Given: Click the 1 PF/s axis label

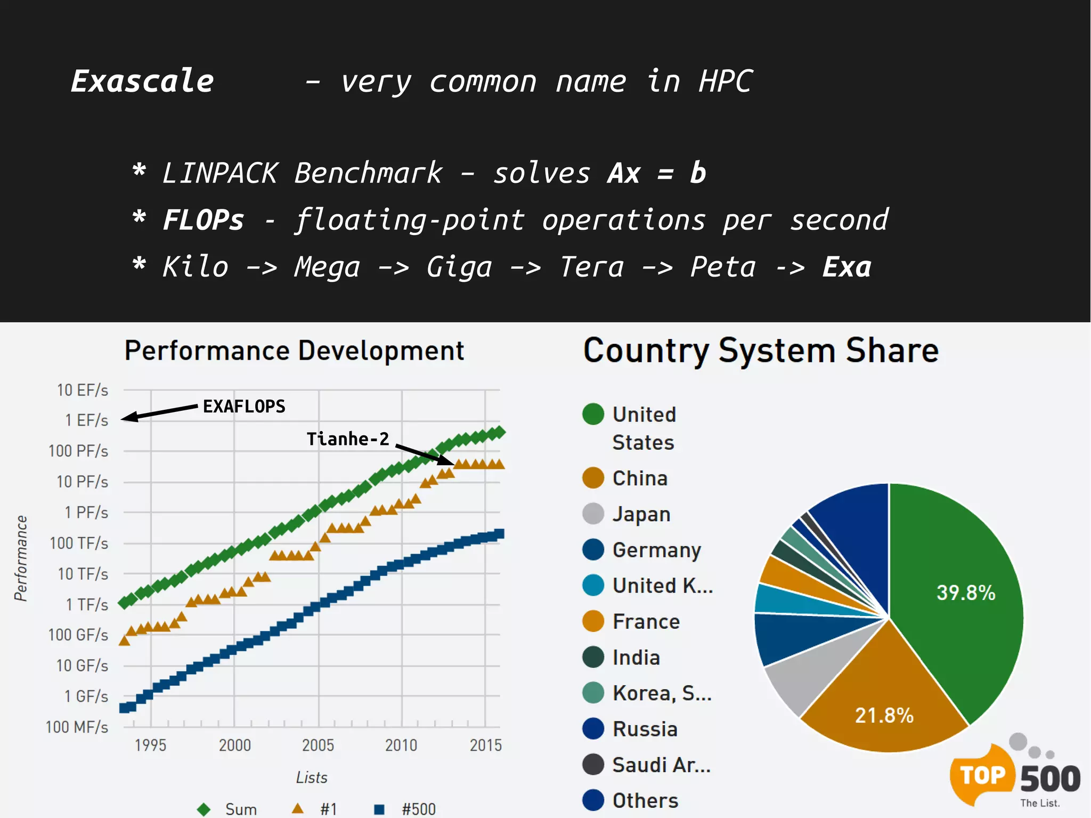Looking at the screenshot, I should [x=86, y=512].
